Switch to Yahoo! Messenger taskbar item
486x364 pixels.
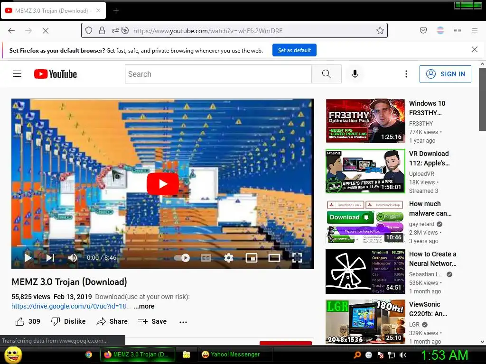pos(235,355)
